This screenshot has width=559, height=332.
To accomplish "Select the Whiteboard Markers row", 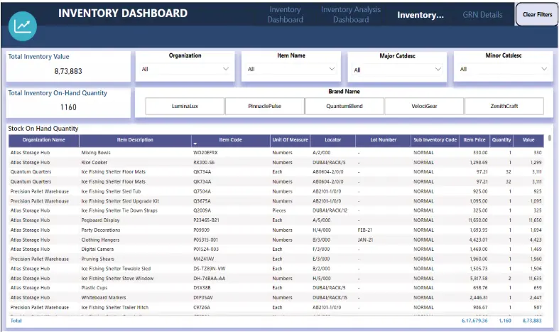I will pyautogui.click(x=276, y=297).
